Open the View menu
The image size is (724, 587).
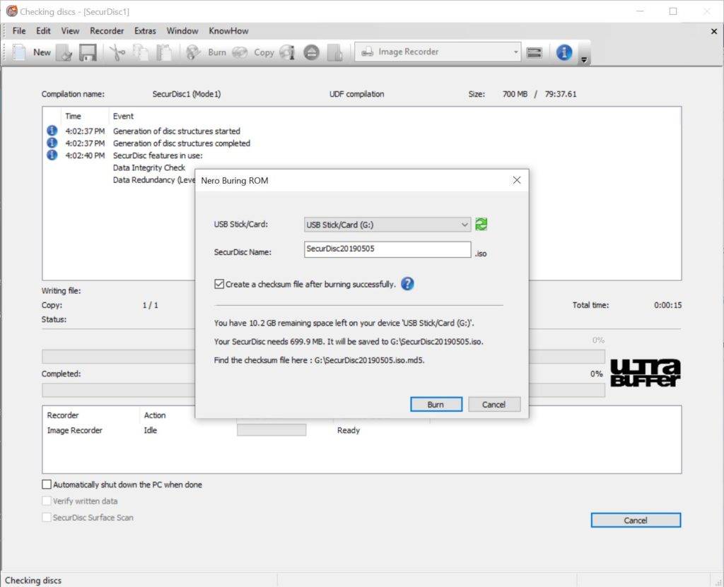70,31
